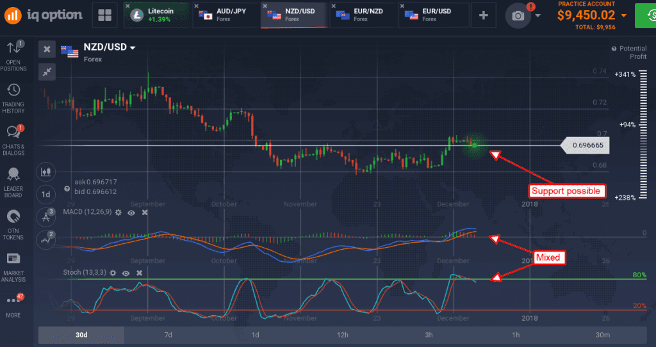Remove the Stoch indicator

pos(139,273)
